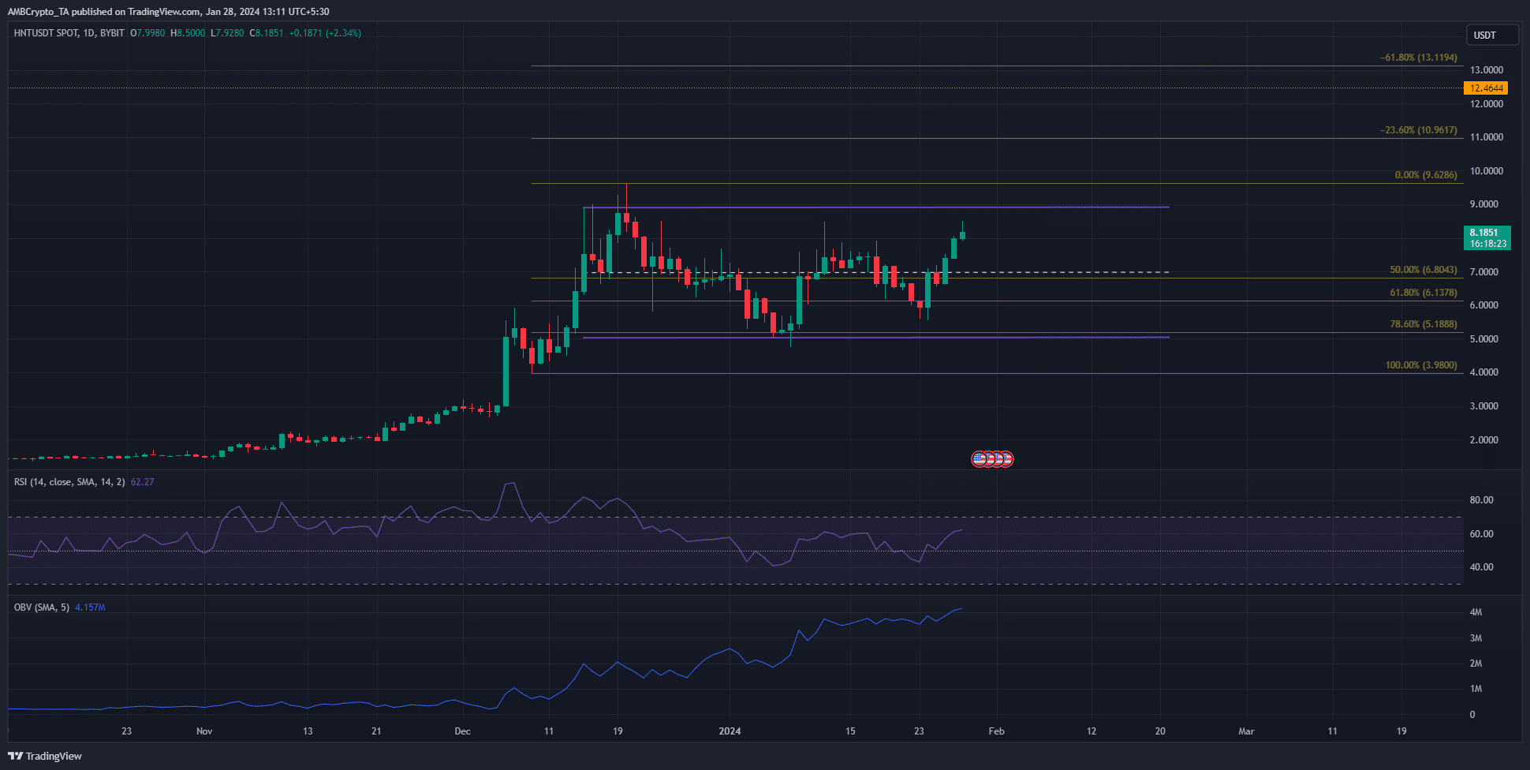This screenshot has height=770, width=1530.
Task: Click the RSI 80.00 axis label
Action: point(1482,500)
